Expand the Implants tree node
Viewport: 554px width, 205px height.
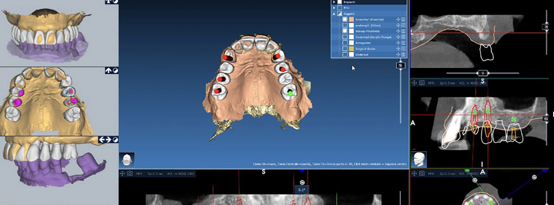(334, 2)
